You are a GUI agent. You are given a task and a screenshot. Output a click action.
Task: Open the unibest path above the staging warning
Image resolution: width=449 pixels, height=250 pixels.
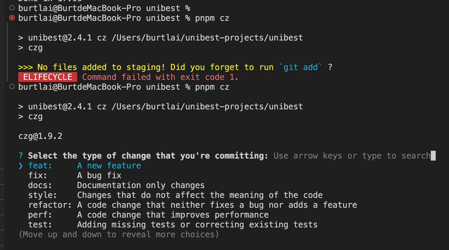coord(207,38)
